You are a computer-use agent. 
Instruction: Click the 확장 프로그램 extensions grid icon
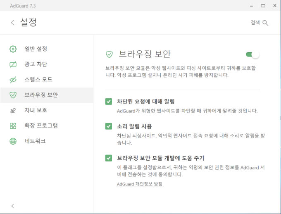point(13,126)
